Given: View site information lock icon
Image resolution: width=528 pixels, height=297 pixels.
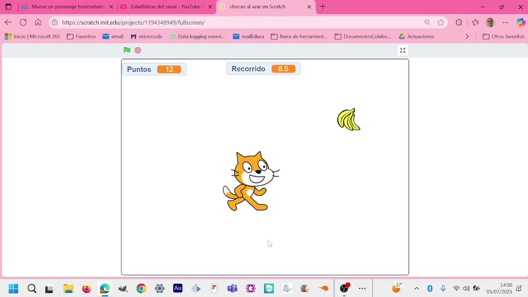Looking at the screenshot, I should [x=55, y=22].
